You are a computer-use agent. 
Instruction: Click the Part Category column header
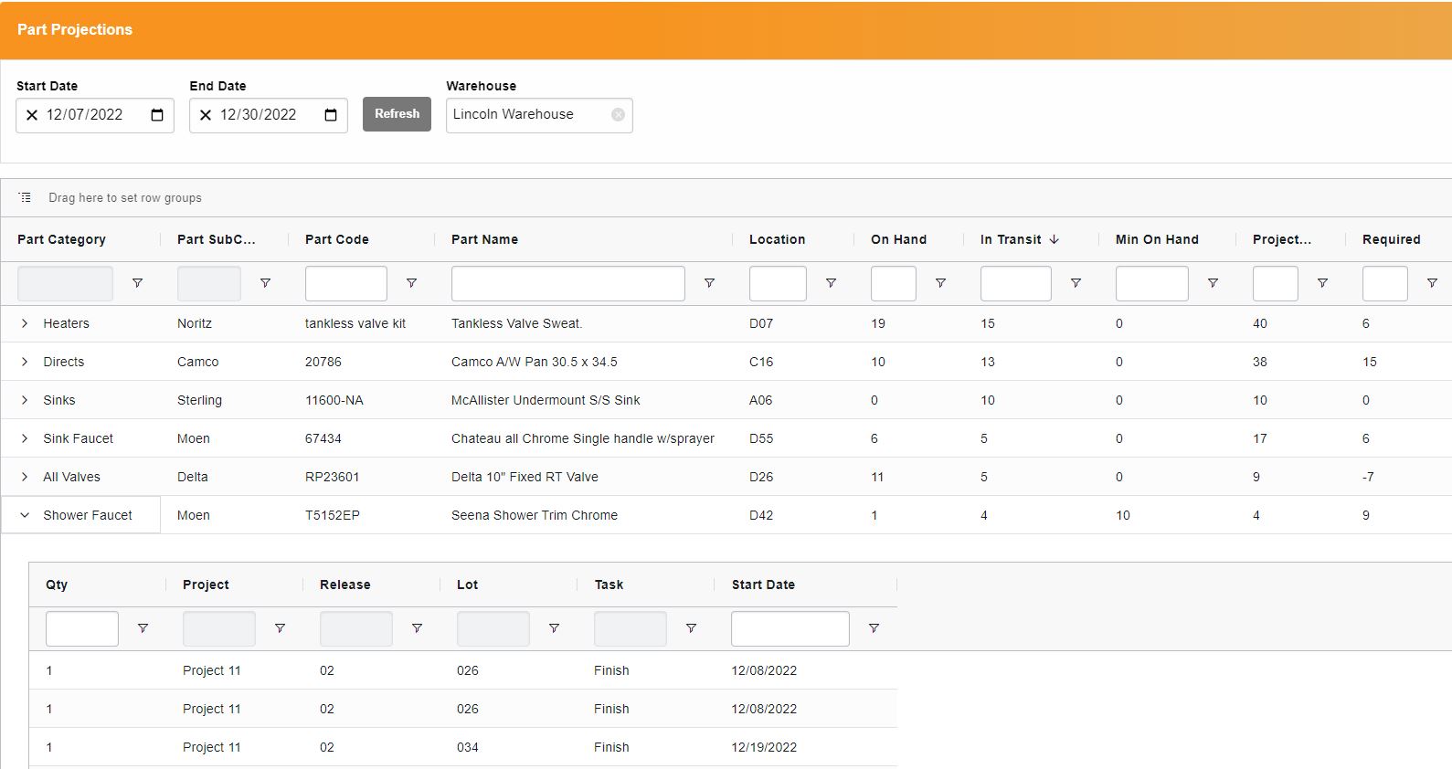pyautogui.click(x=61, y=239)
